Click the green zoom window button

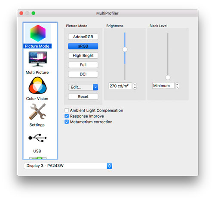pyautogui.click(x=34, y=13)
